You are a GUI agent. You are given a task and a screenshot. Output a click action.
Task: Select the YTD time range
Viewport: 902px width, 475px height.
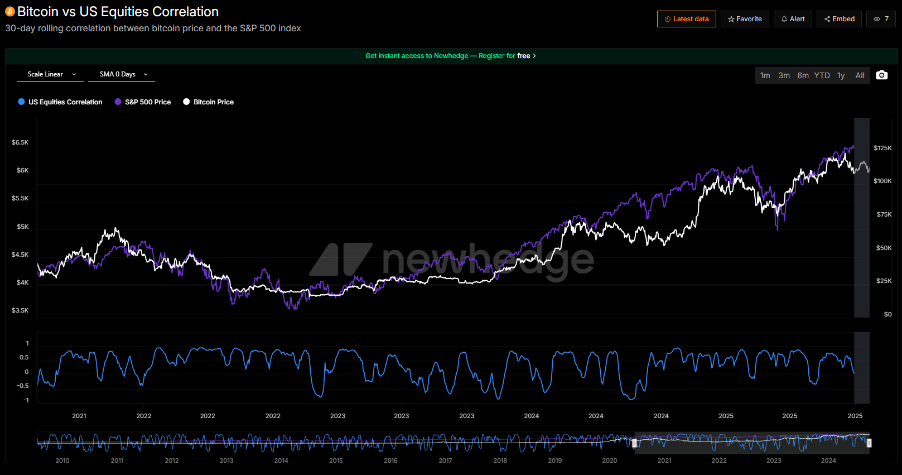coord(822,75)
